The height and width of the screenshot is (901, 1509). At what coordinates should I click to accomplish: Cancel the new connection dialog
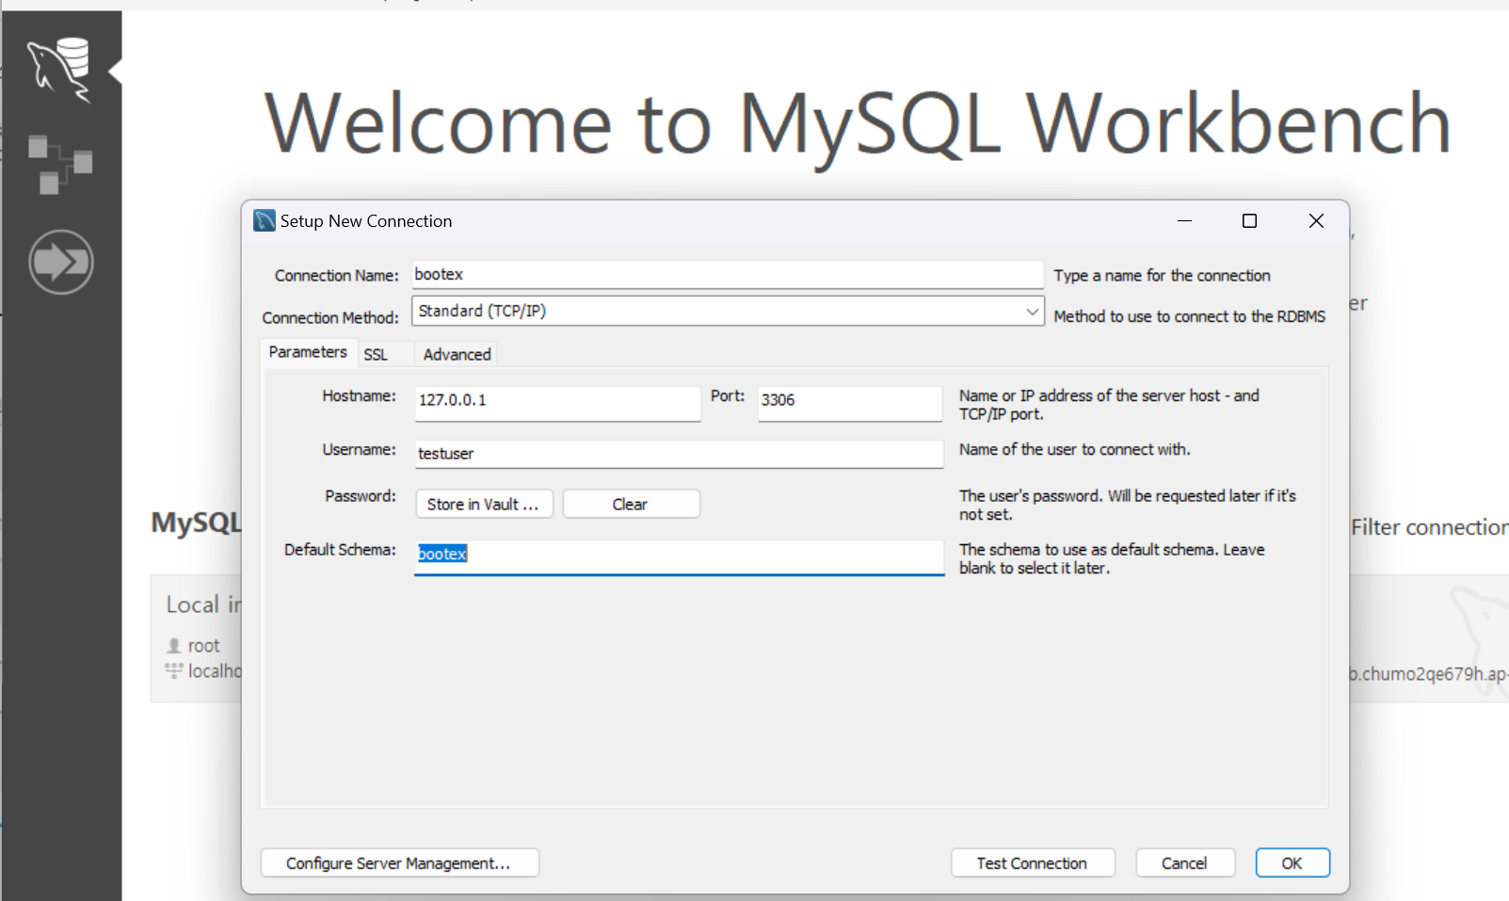click(x=1185, y=863)
